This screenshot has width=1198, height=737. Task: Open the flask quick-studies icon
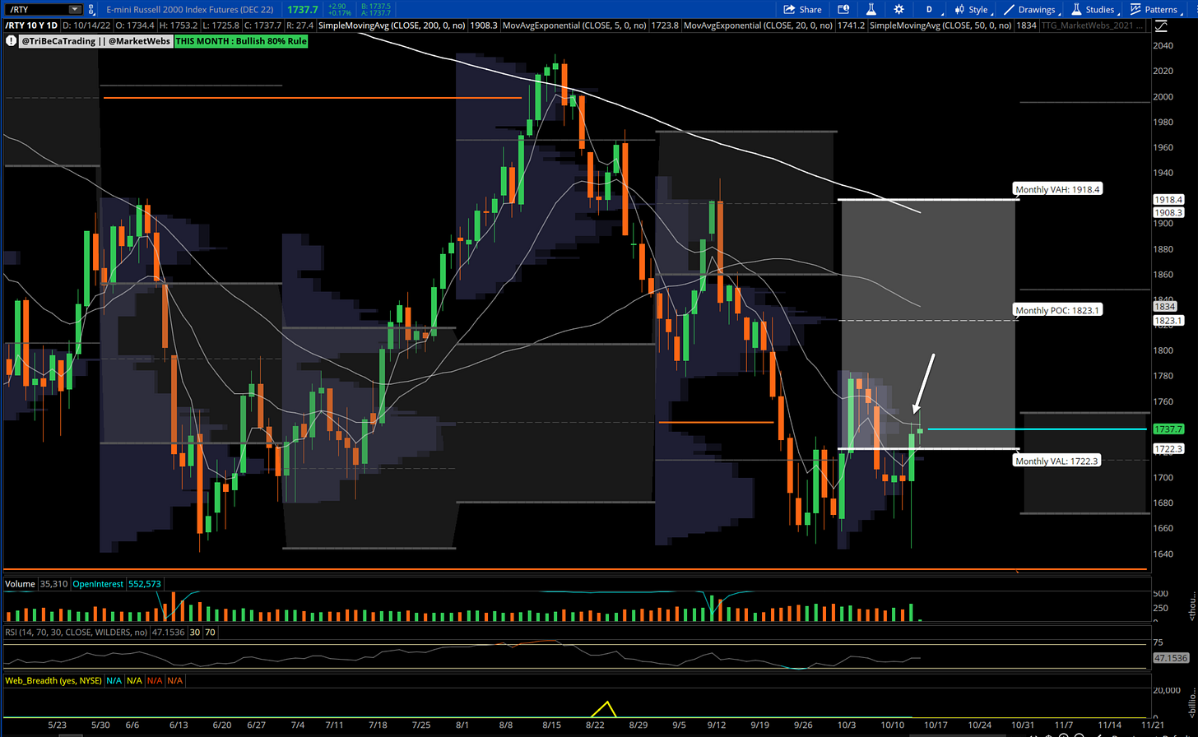[871, 9]
